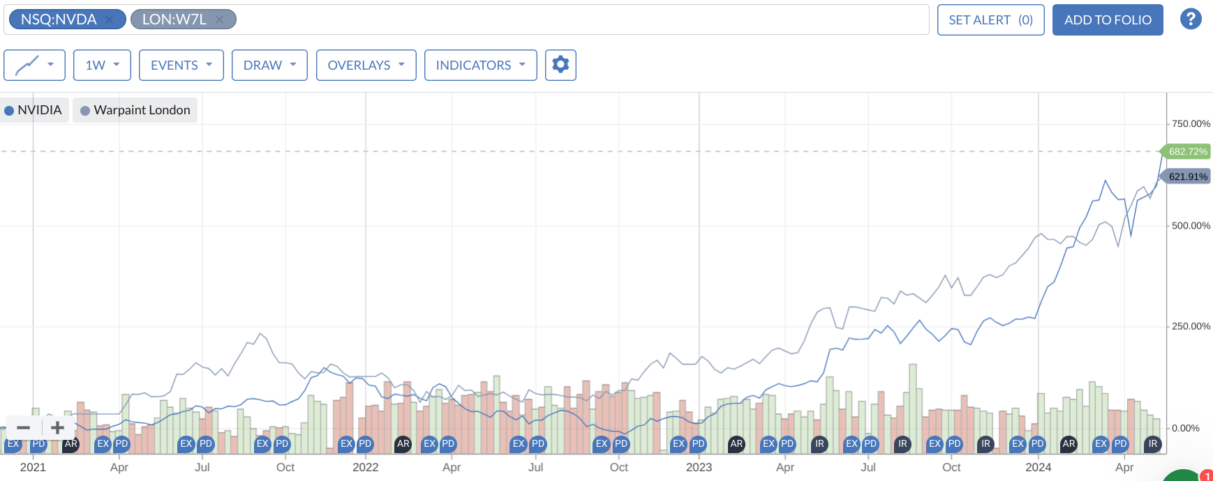Image resolution: width=1213 pixels, height=481 pixels.
Task: Open AR event marker after 2023 label
Action: 736,443
